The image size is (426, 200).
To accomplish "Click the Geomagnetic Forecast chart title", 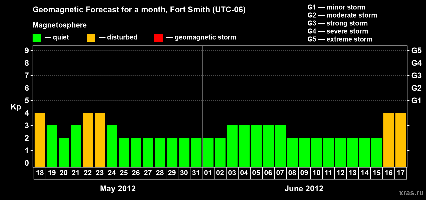I will coord(139,10).
